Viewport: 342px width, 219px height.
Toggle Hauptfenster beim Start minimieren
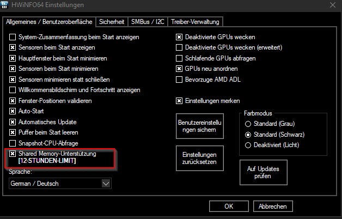pyautogui.click(x=13, y=58)
